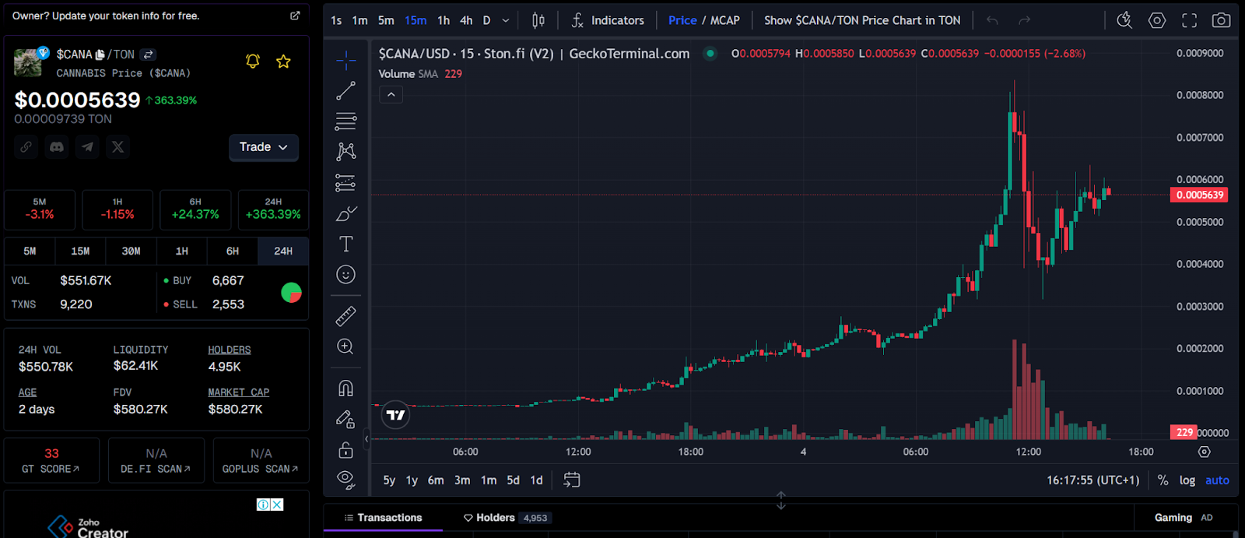Switch chart interval to 4h
The height and width of the screenshot is (538, 1245).
(x=466, y=20)
